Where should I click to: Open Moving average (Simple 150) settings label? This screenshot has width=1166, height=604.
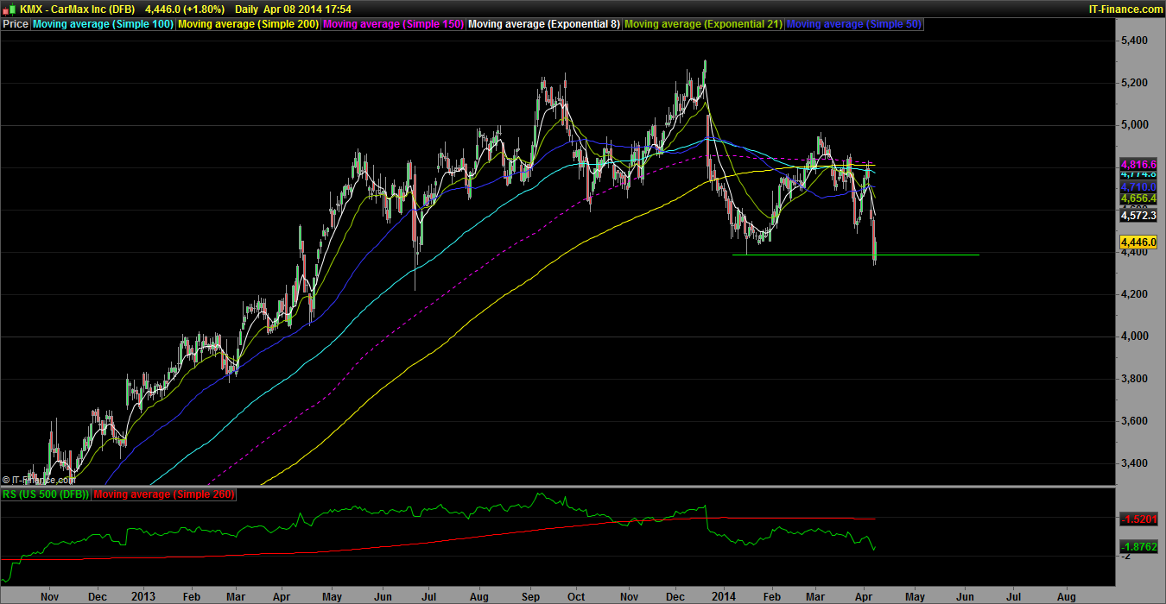tap(392, 24)
